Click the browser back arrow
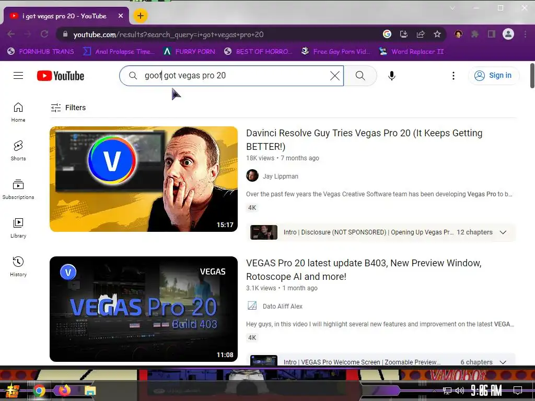 (x=11, y=34)
